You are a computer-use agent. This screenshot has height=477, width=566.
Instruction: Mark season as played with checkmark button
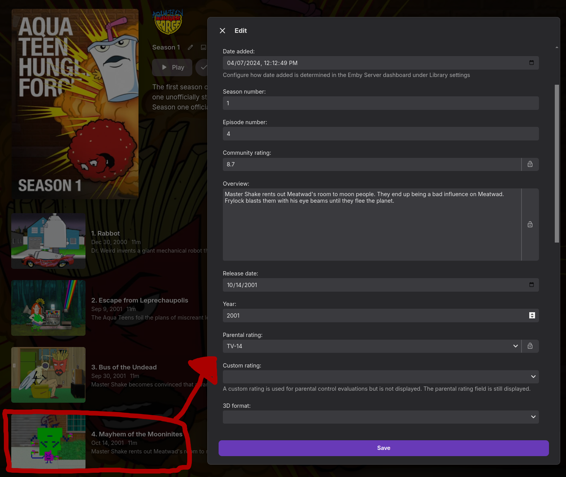(202, 67)
